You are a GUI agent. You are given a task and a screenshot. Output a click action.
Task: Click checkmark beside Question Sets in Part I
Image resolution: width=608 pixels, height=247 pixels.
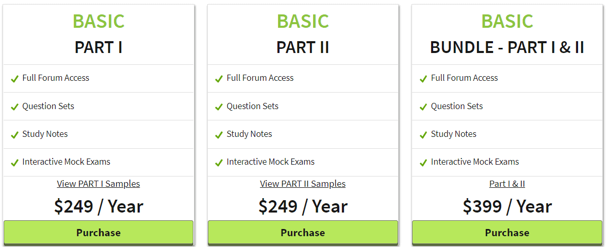click(15, 107)
